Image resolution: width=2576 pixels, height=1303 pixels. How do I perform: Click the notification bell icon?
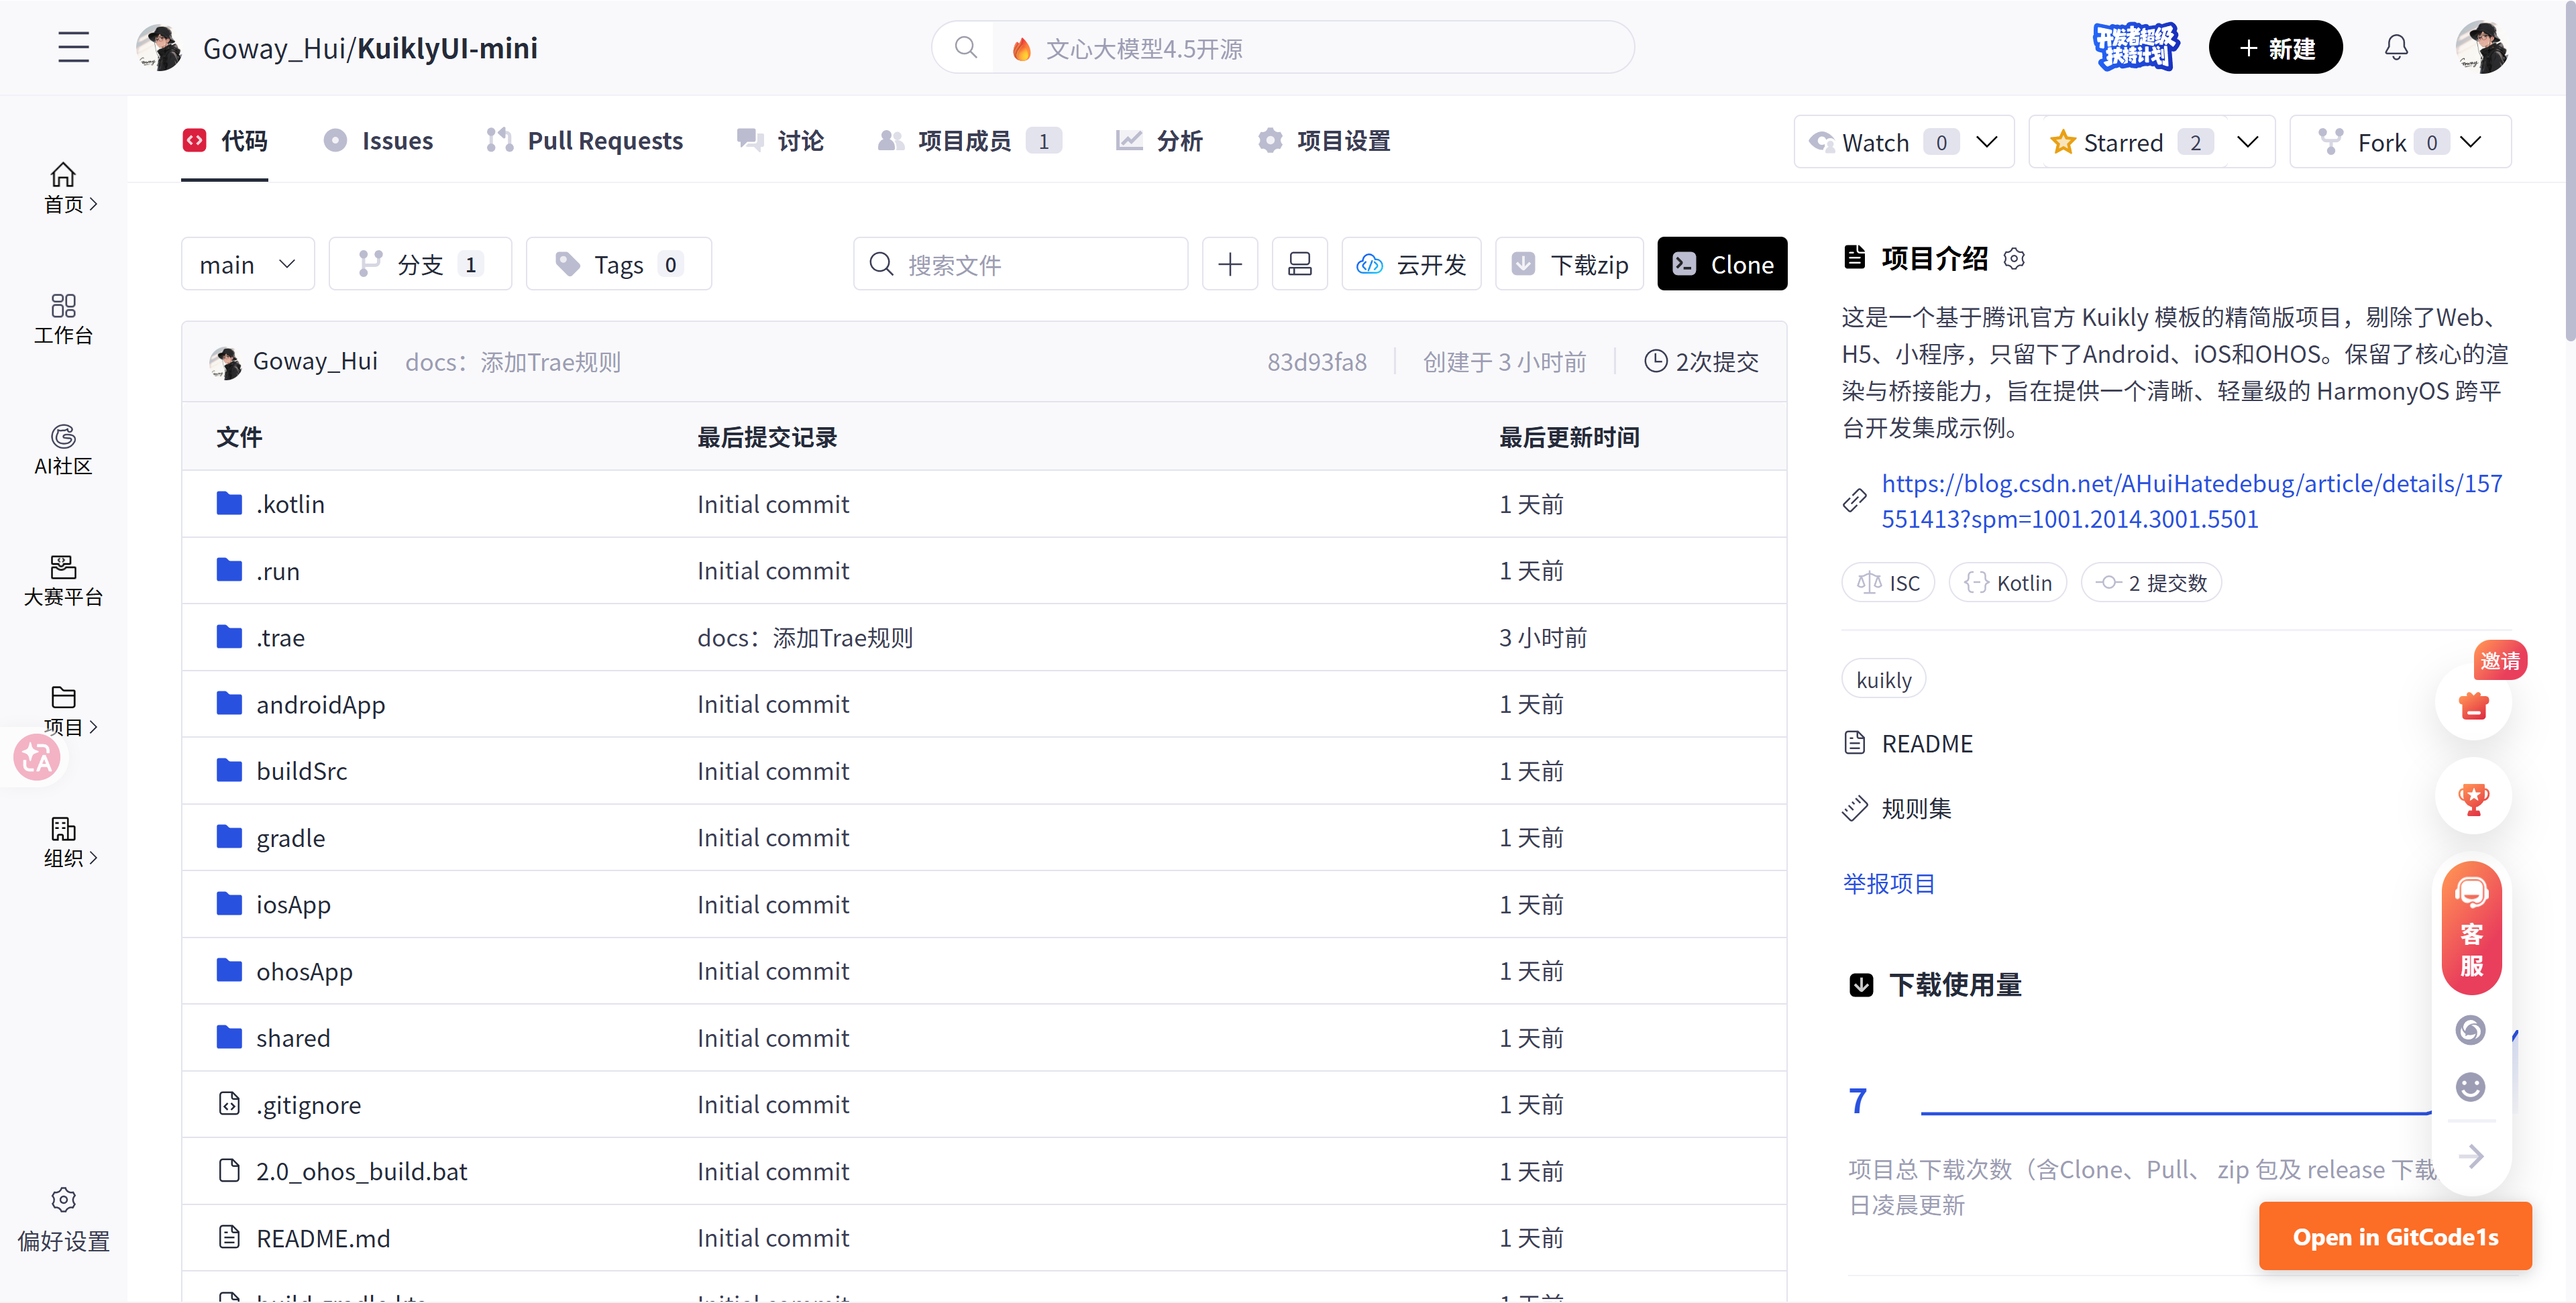pos(2396,47)
